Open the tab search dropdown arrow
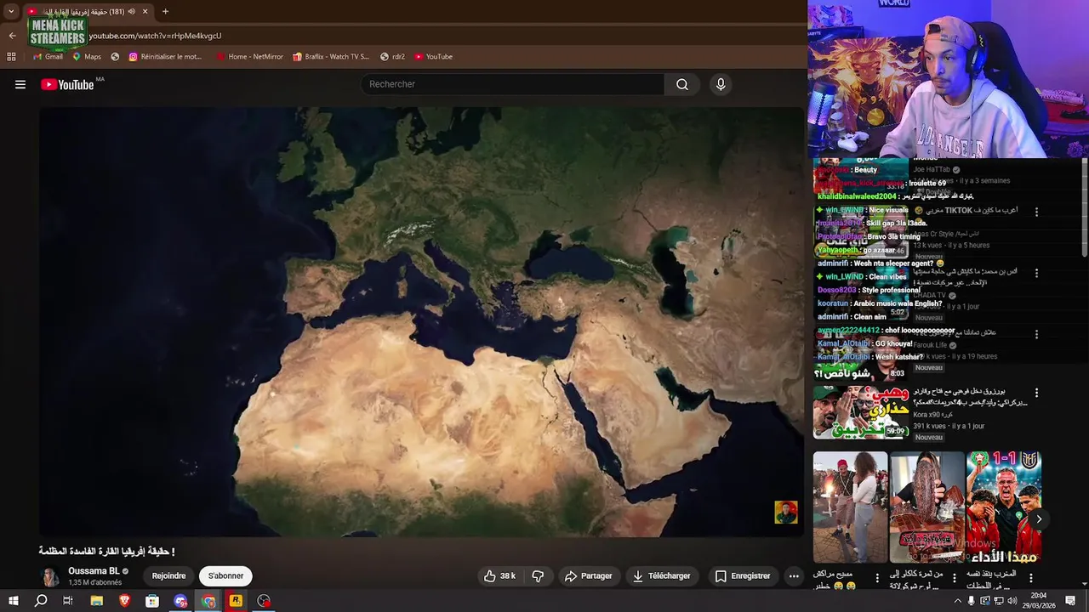This screenshot has height=612, width=1089. tap(11, 12)
